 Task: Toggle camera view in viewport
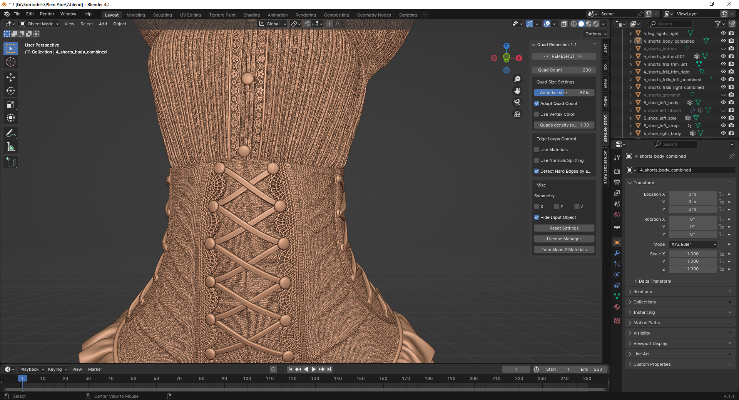tap(517, 102)
